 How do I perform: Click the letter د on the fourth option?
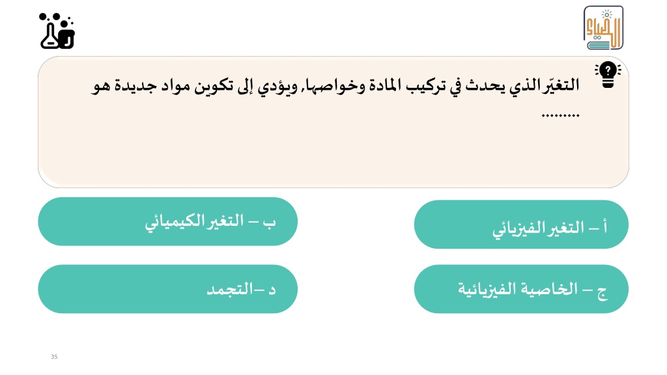272,290
